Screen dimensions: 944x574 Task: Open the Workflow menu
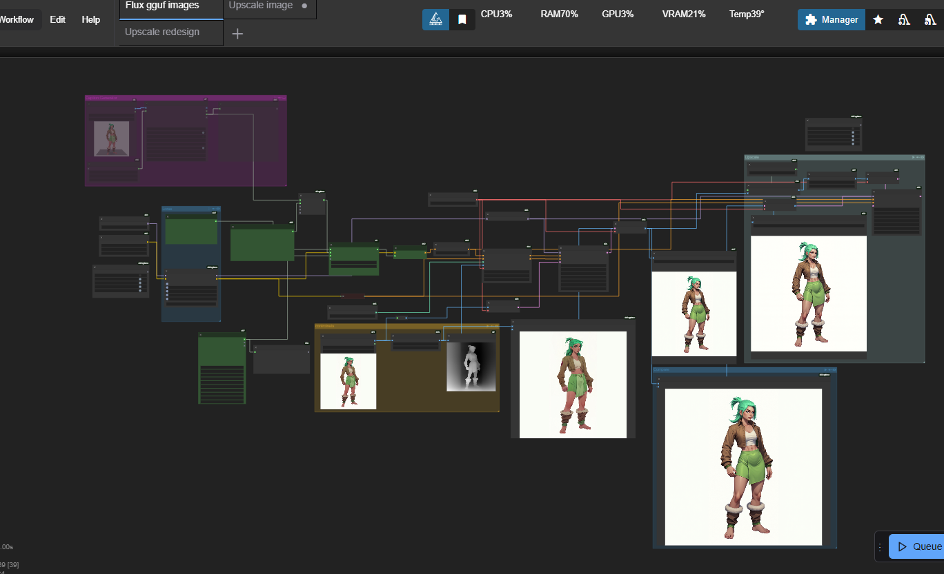point(17,19)
